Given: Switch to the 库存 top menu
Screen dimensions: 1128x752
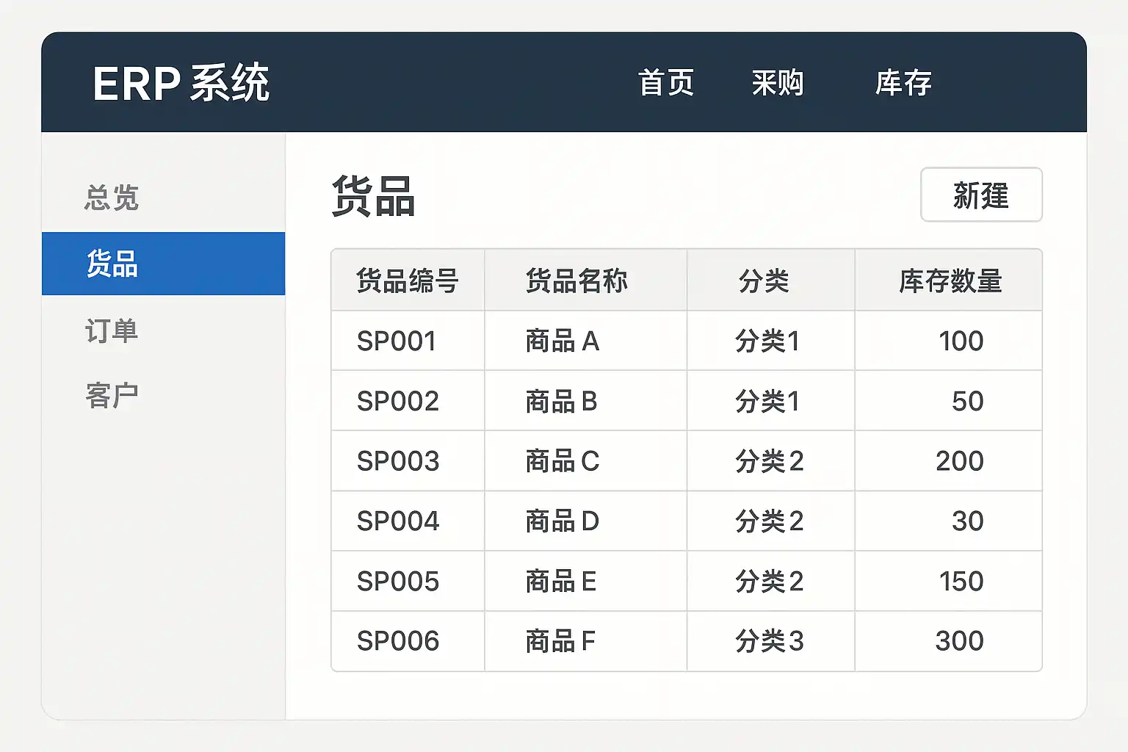Looking at the screenshot, I should point(903,83).
